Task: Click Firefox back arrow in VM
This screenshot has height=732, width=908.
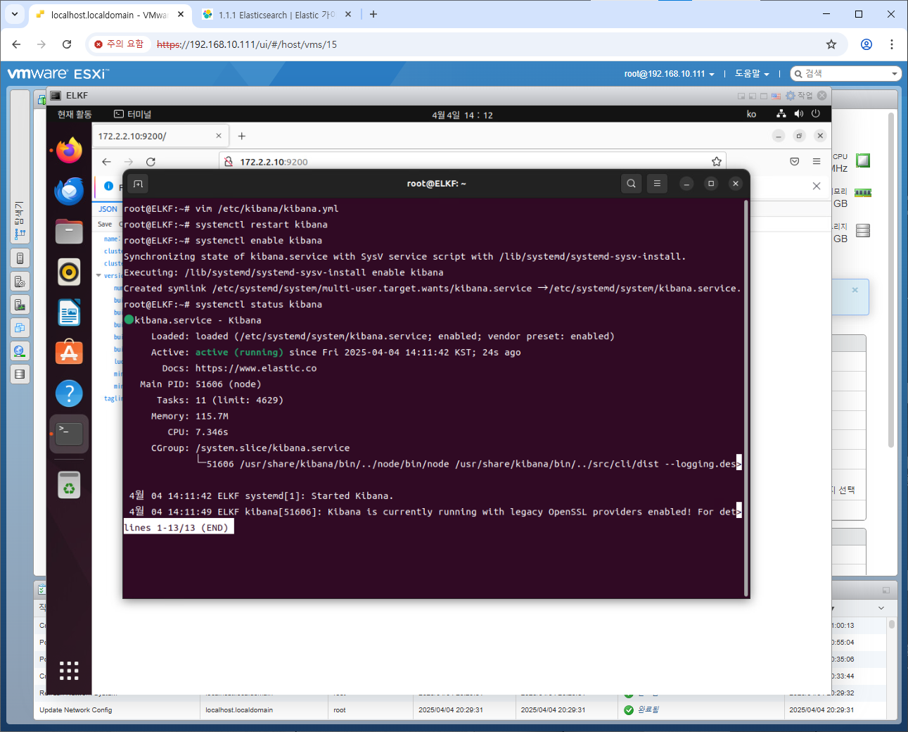Action: [106, 162]
